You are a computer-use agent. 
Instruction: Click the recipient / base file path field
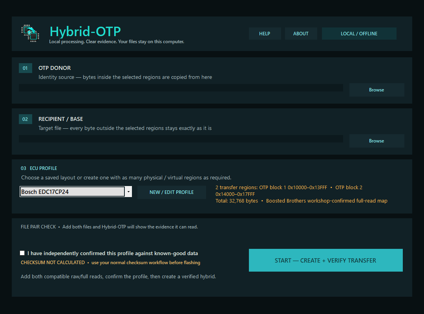[181, 139]
